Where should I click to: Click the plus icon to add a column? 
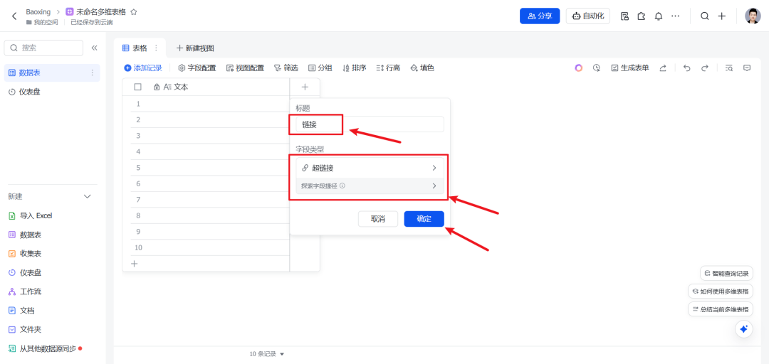click(305, 87)
